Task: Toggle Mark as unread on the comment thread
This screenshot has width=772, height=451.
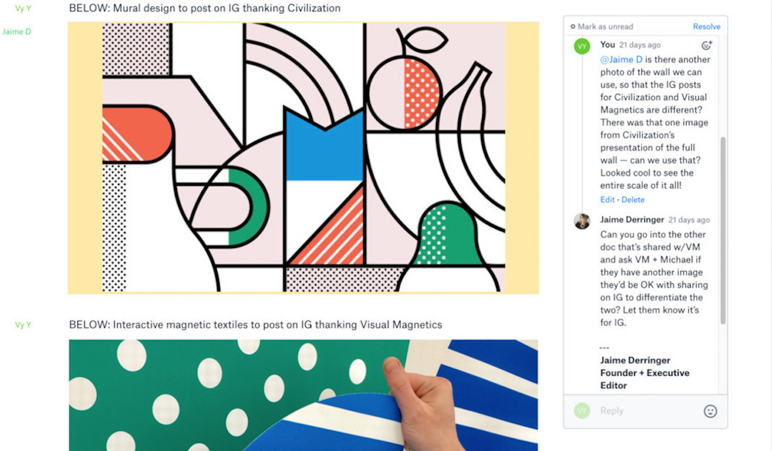Action: 602,27
